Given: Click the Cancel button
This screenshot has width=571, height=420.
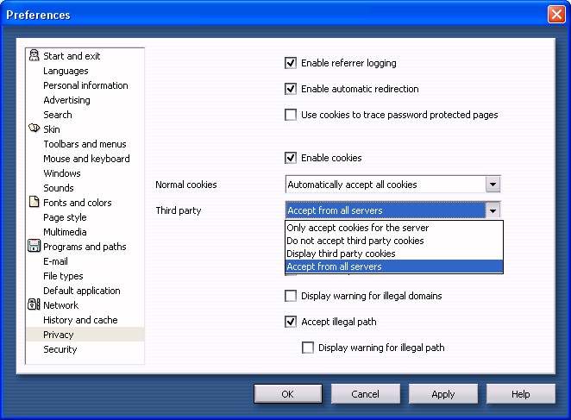Looking at the screenshot, I should click(366, 394).
